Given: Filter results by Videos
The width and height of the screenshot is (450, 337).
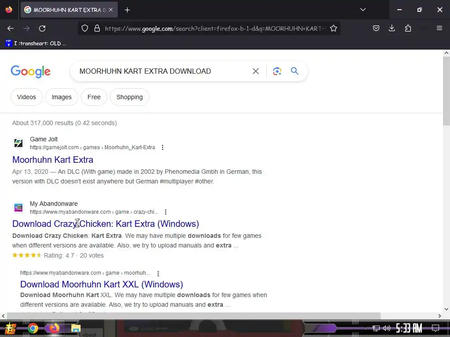Looking at the screenshot, I should pos(26,97).
